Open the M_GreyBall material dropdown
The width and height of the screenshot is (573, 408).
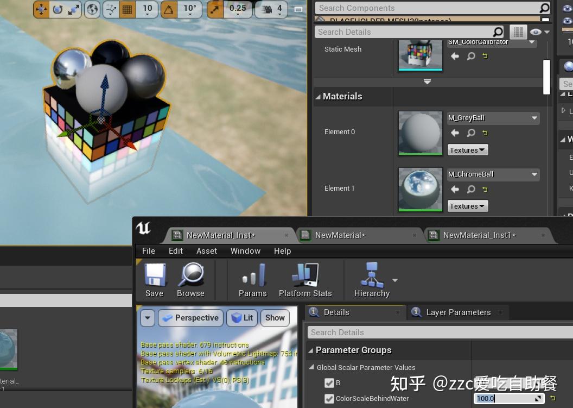(x=493, y=118)
